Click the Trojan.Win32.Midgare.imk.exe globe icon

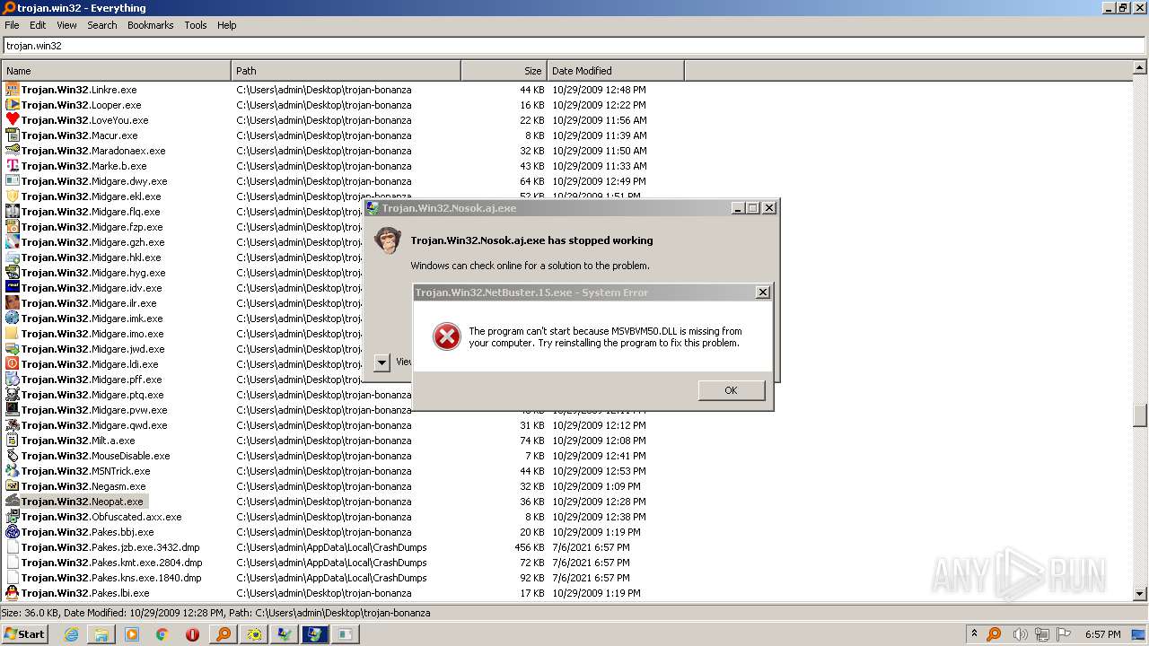click(13, 319)
